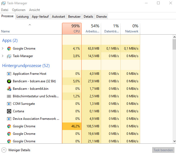176x156 pixels.
Task: Select the Cortana process row
Action: pyautogui.click(x=70, y=111)
